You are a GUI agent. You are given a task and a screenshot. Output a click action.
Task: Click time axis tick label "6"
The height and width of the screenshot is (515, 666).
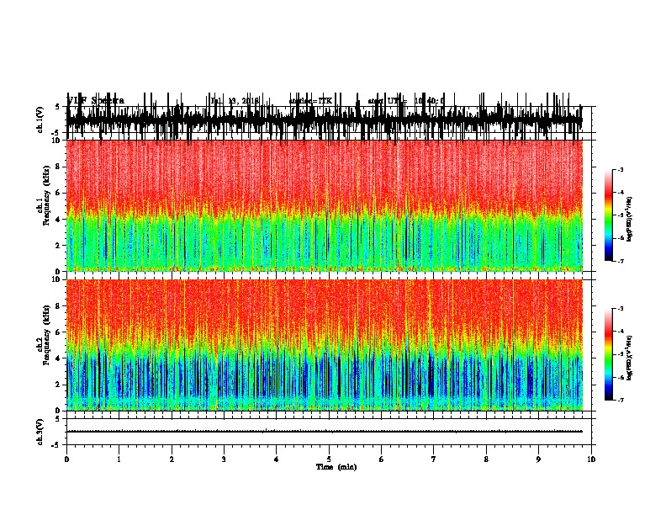pos(381,459)
